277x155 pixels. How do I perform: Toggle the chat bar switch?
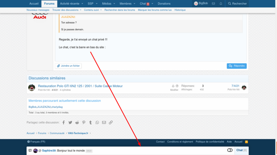point(230,150)
